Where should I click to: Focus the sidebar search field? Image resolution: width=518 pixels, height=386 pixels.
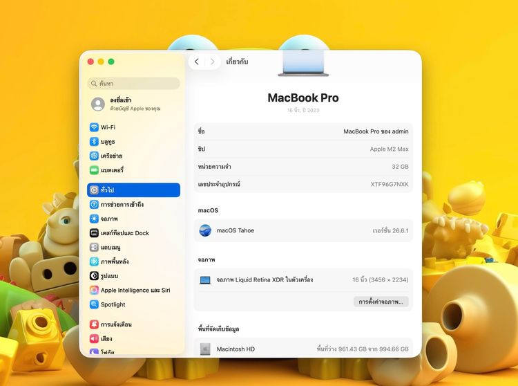click(134, 83)
